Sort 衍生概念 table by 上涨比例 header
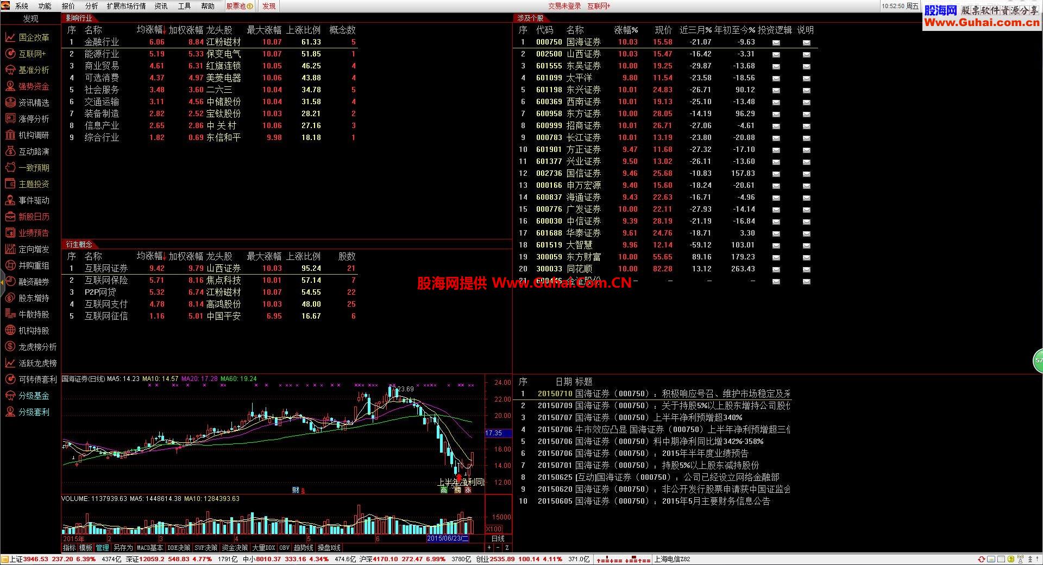 pyautogui.click(x=304, y=256)
